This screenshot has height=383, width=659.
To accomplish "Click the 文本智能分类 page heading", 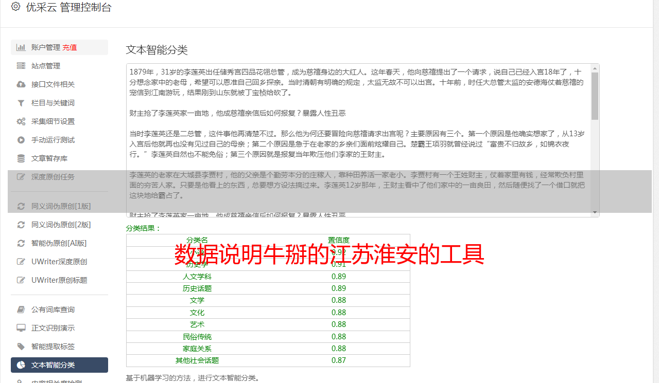I will [157, 50].
